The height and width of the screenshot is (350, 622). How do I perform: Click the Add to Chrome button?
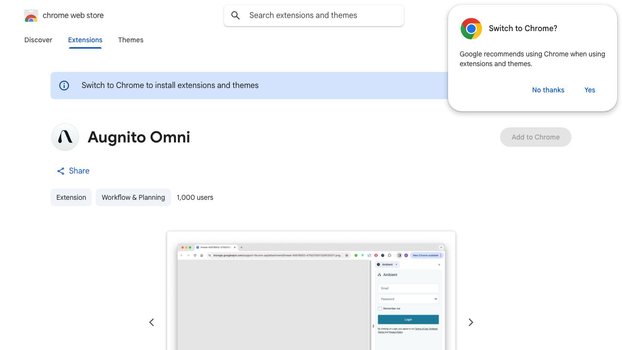[x=536, y=137]
